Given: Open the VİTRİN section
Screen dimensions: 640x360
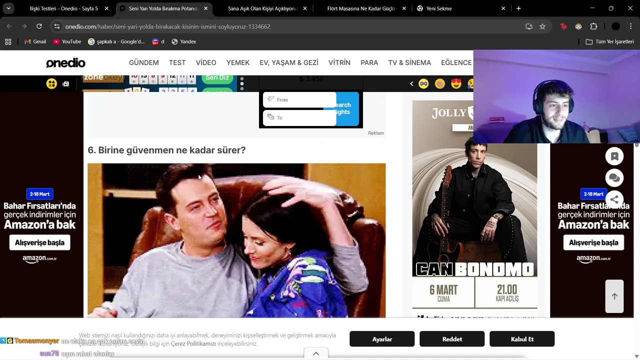Looking at the screenshot, I should tap(339, 62).
